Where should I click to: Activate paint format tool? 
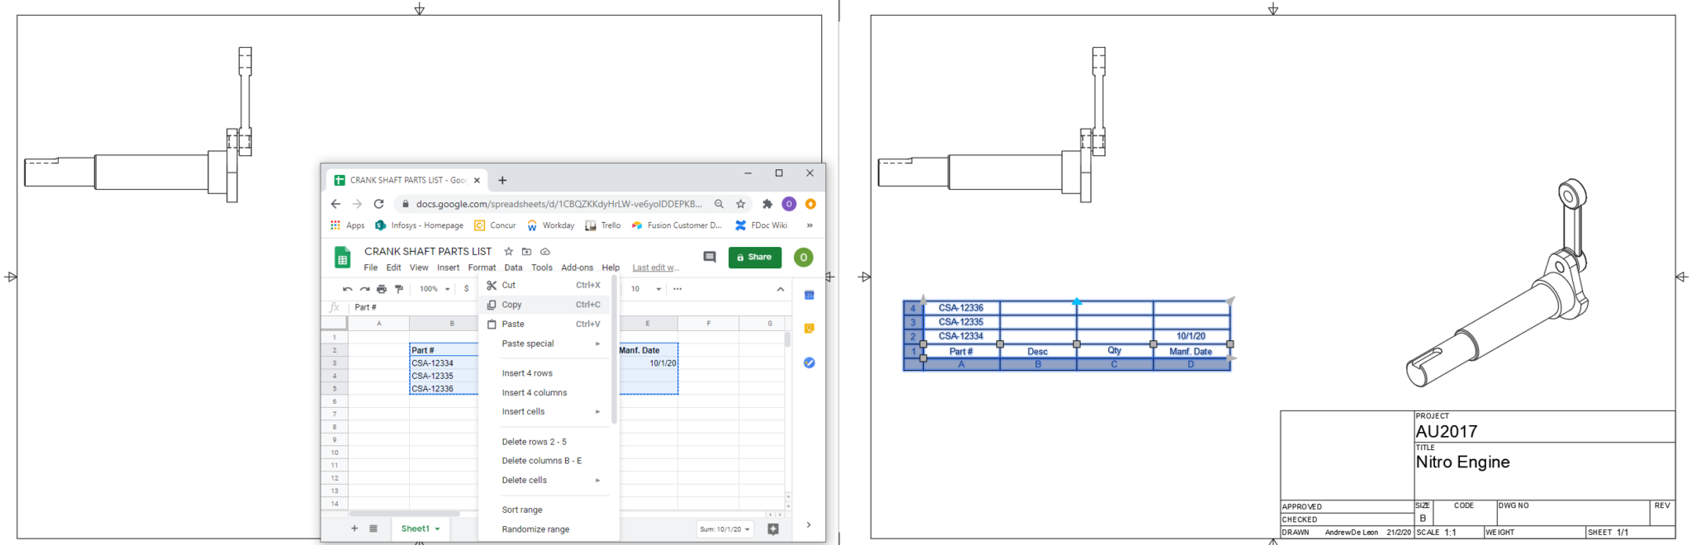pos(399,289)
